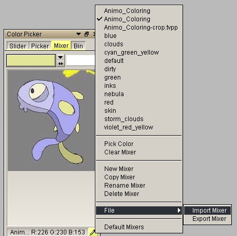Open the Color Picker panel menu arrow

click(x=78, y=34)
